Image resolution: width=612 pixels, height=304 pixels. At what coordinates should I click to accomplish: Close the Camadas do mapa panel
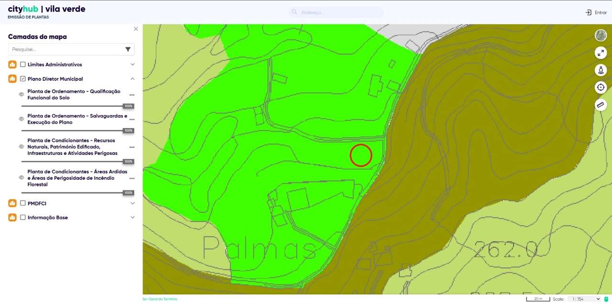pos(136,29)
